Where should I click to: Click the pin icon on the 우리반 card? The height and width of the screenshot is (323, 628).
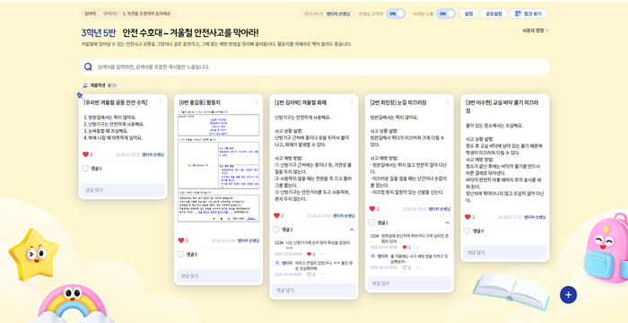point(80,95)
